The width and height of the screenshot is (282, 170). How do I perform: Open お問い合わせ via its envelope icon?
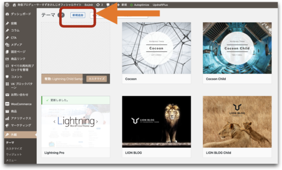(x=7, y=95)
